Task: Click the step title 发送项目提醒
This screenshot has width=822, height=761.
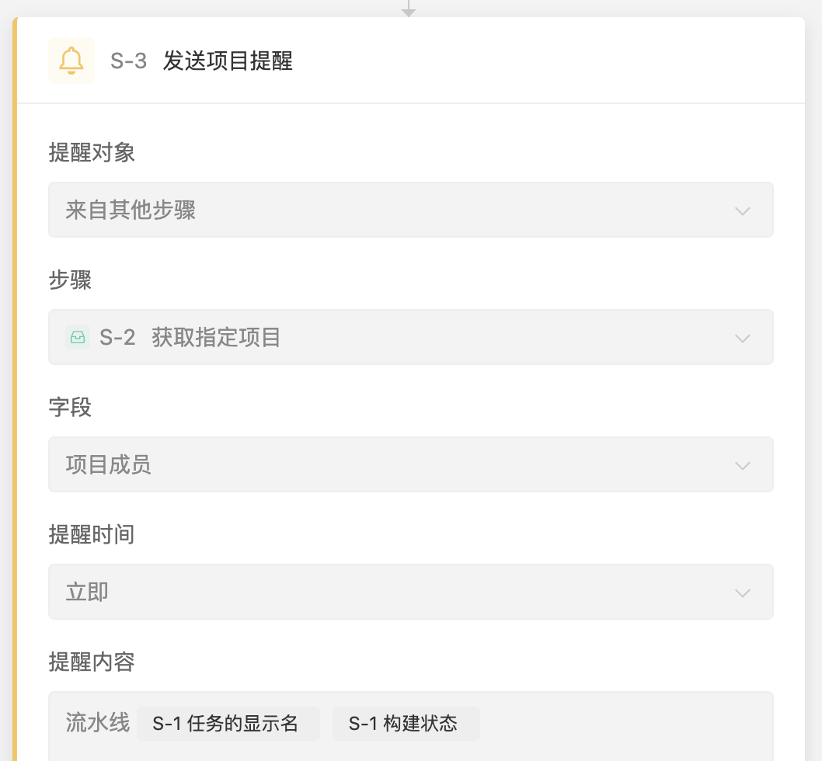Action: (x=228, y=61)
